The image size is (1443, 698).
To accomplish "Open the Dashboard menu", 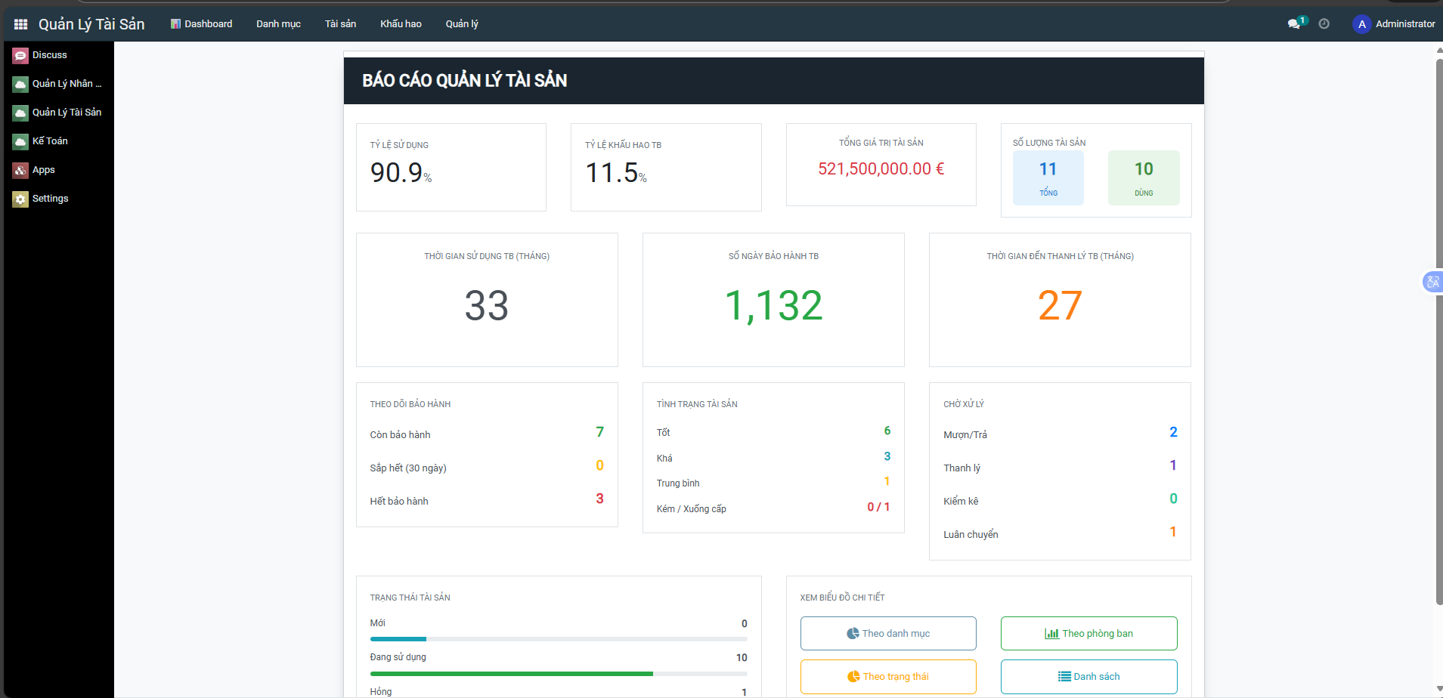I will click(x=201, y=24).
